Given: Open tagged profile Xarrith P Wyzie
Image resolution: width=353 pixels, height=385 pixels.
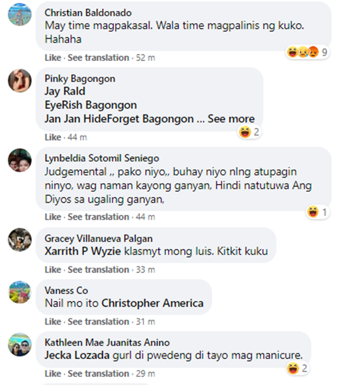Looking at the screenshot, I should tap(83, 251).
